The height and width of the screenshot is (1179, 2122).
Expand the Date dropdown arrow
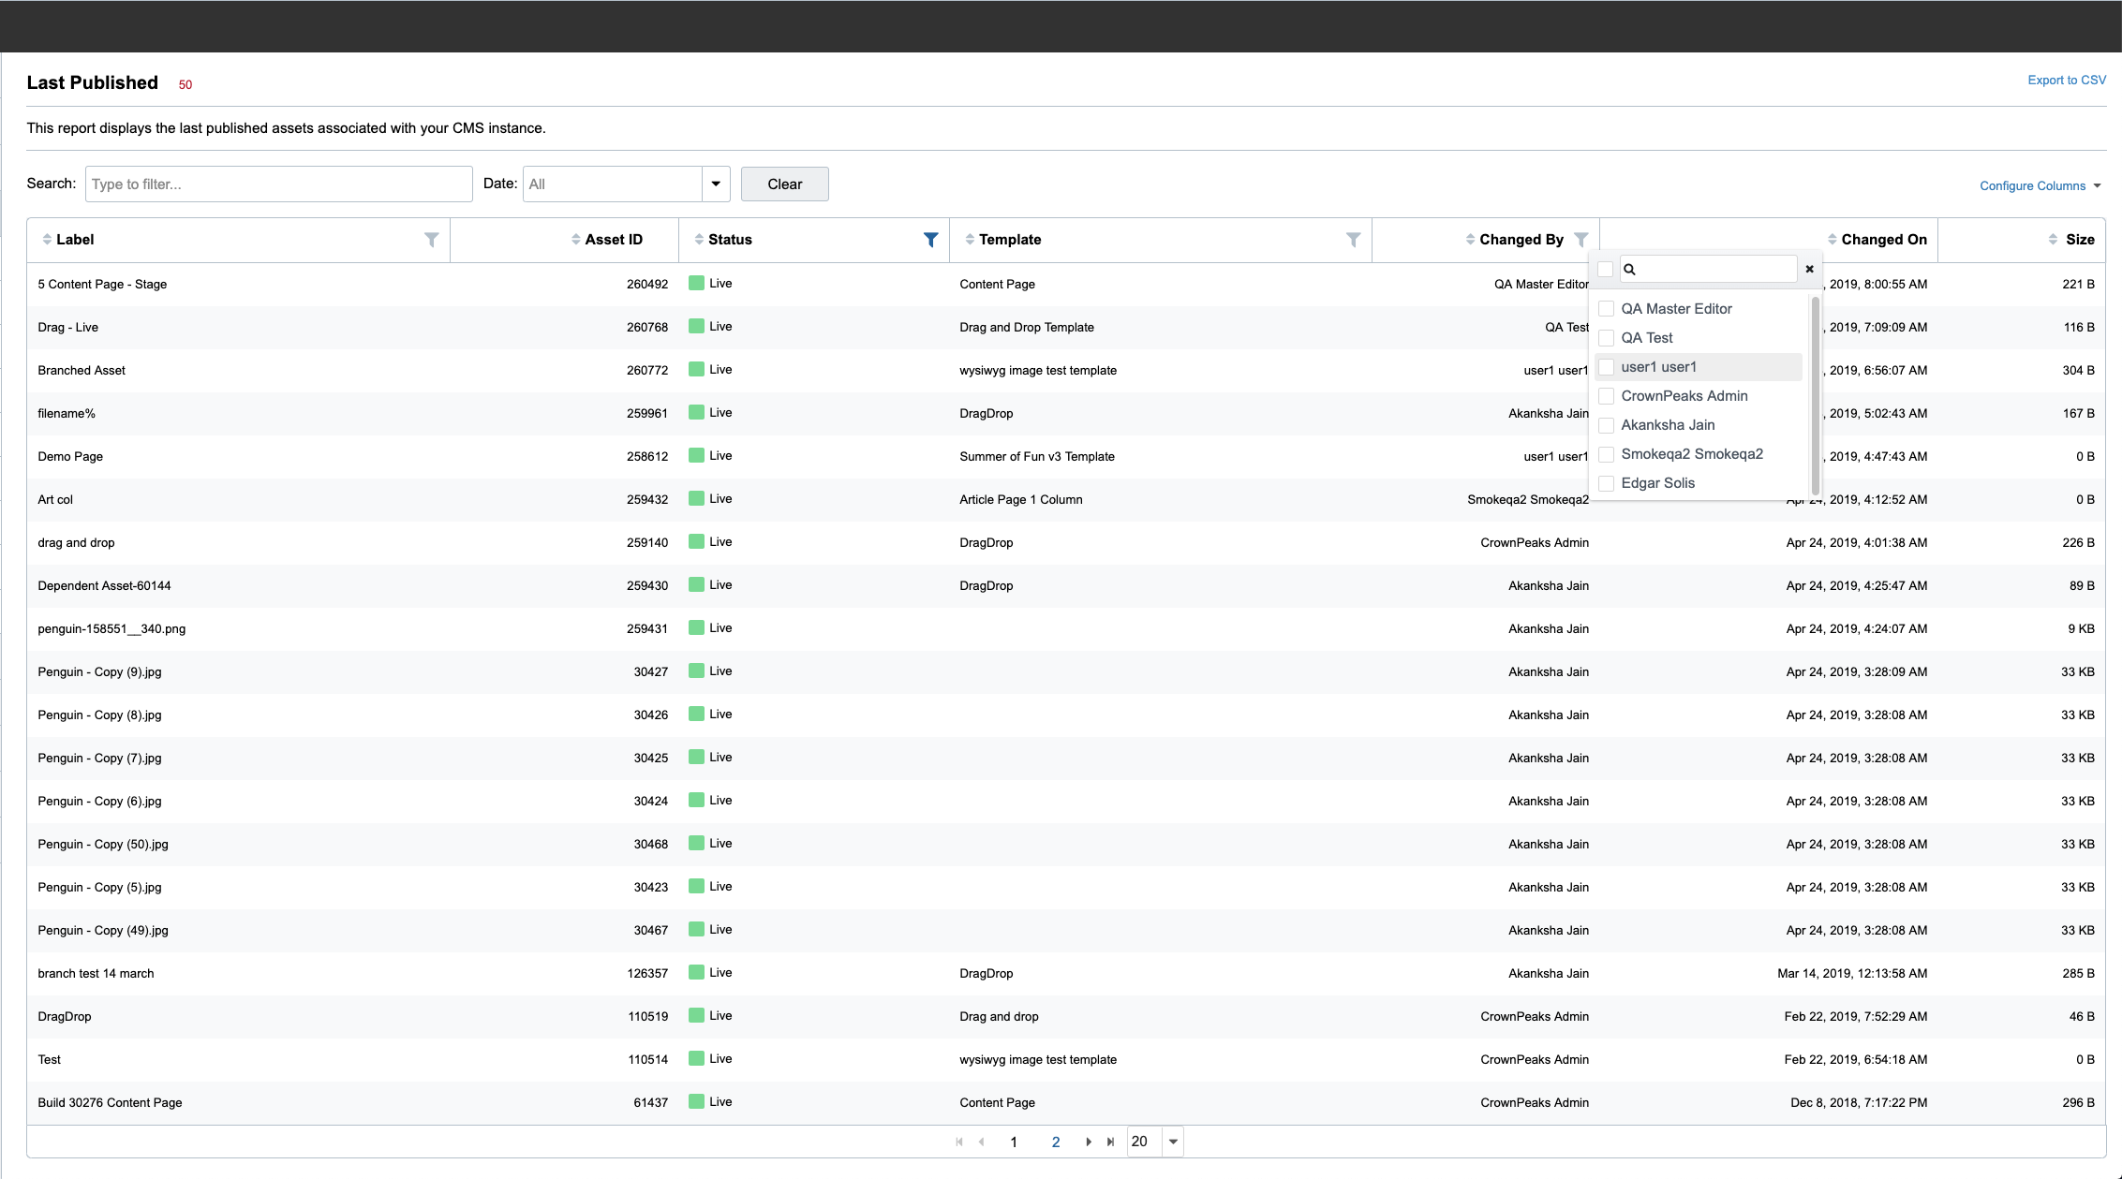pos(716,184)
